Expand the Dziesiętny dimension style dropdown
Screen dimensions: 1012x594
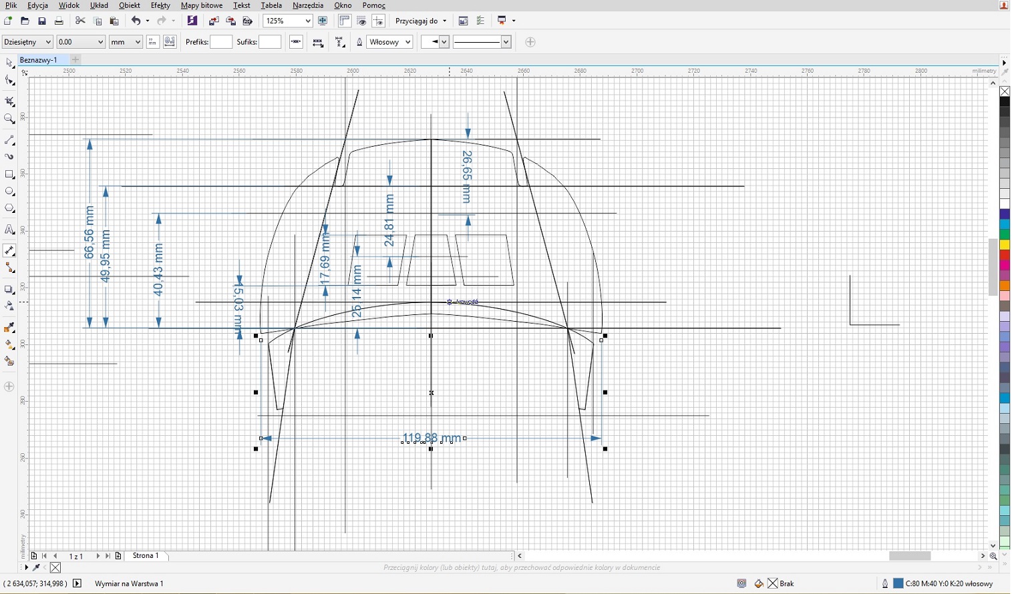[x=47, y=42]
